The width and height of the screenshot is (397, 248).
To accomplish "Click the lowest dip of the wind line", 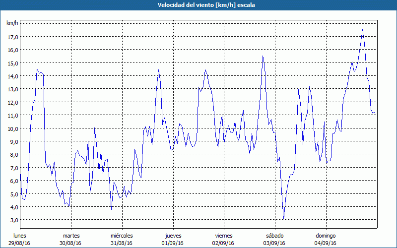I will coord(283,218).
